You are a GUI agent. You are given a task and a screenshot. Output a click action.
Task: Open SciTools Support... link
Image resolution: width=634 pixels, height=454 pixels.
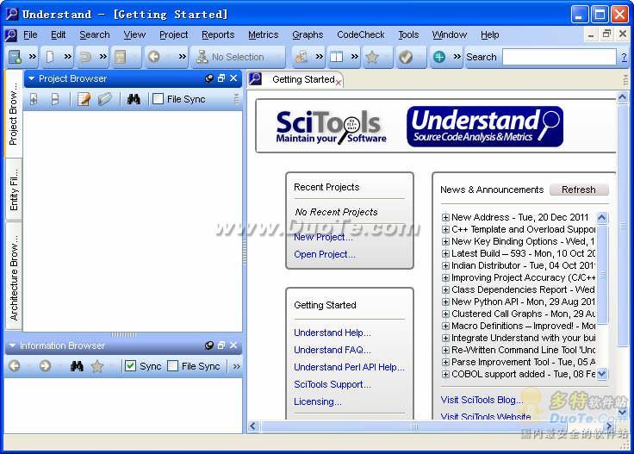[x=332, y=384]
